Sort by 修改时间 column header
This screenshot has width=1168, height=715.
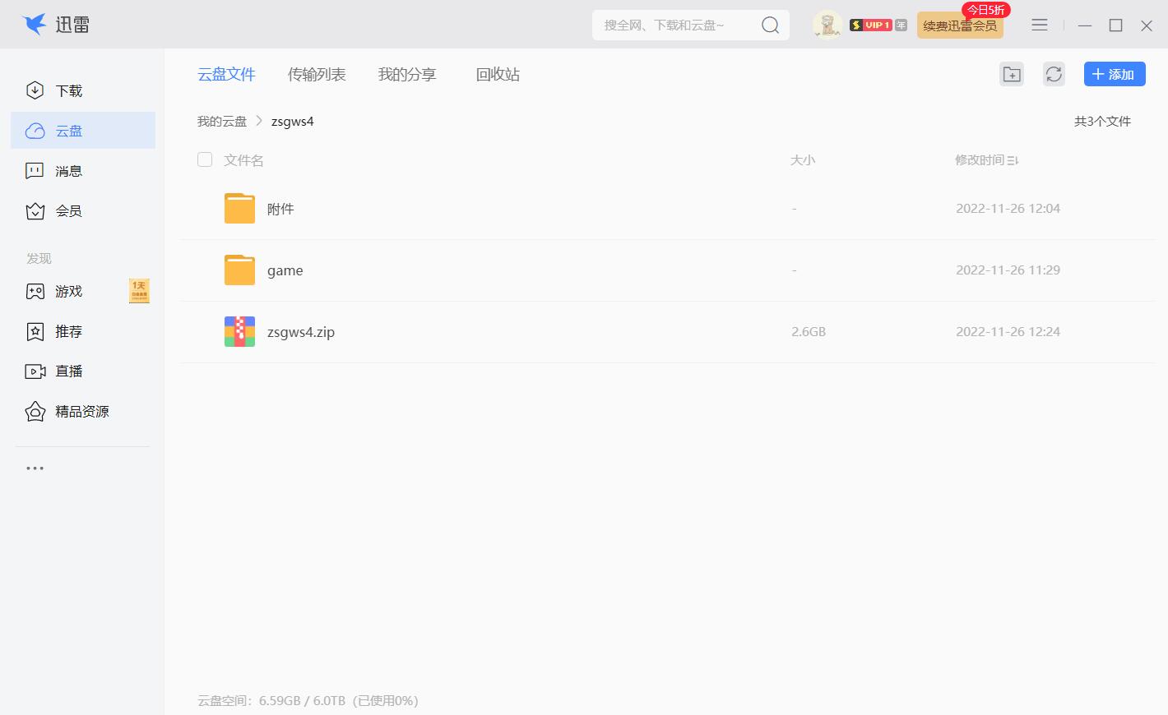coord(985,160)
